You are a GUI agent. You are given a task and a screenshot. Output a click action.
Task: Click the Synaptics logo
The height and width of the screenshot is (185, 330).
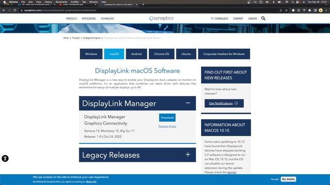tap(161, 18)
